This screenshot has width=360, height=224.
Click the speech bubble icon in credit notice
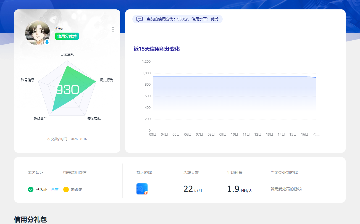point(140,19)
